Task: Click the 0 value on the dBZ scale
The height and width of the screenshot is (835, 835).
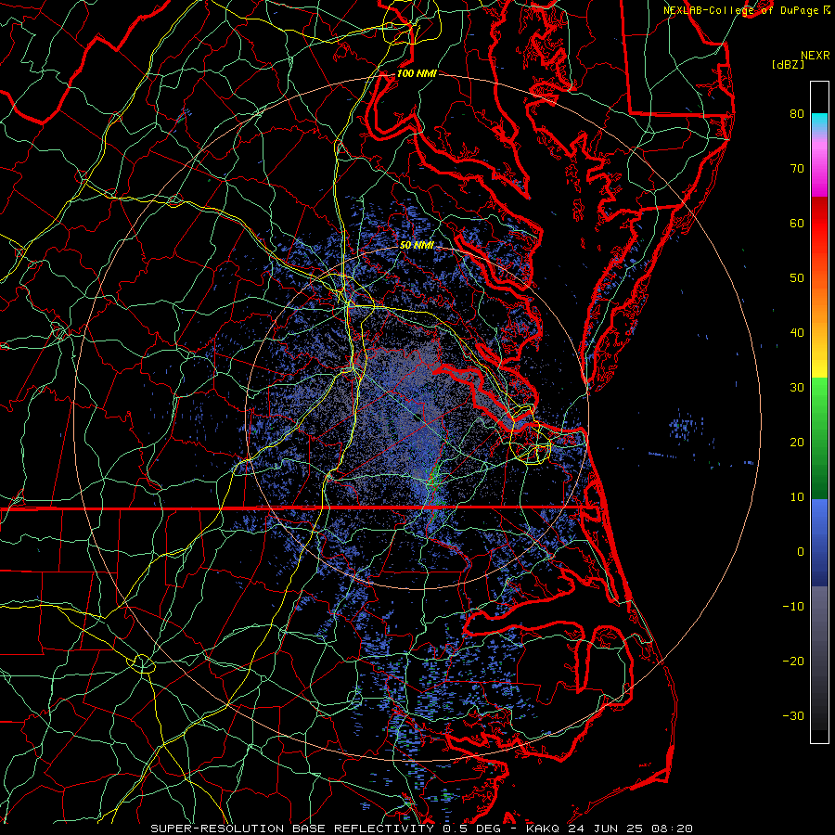Action: click(x=801, y=552)
